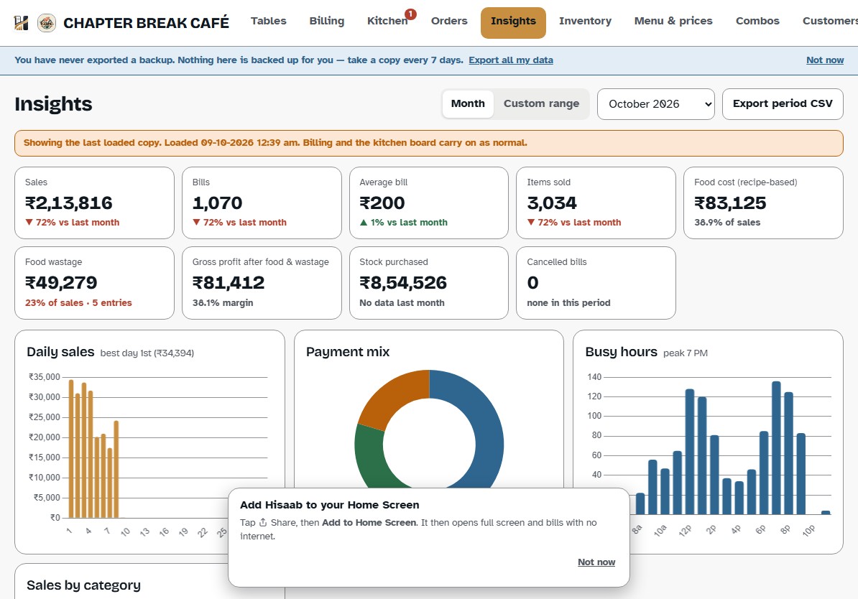The width and height of the screenshot is (858, 599).
Task: Click the Hisaab app logo icon
Action: point(21,22)
